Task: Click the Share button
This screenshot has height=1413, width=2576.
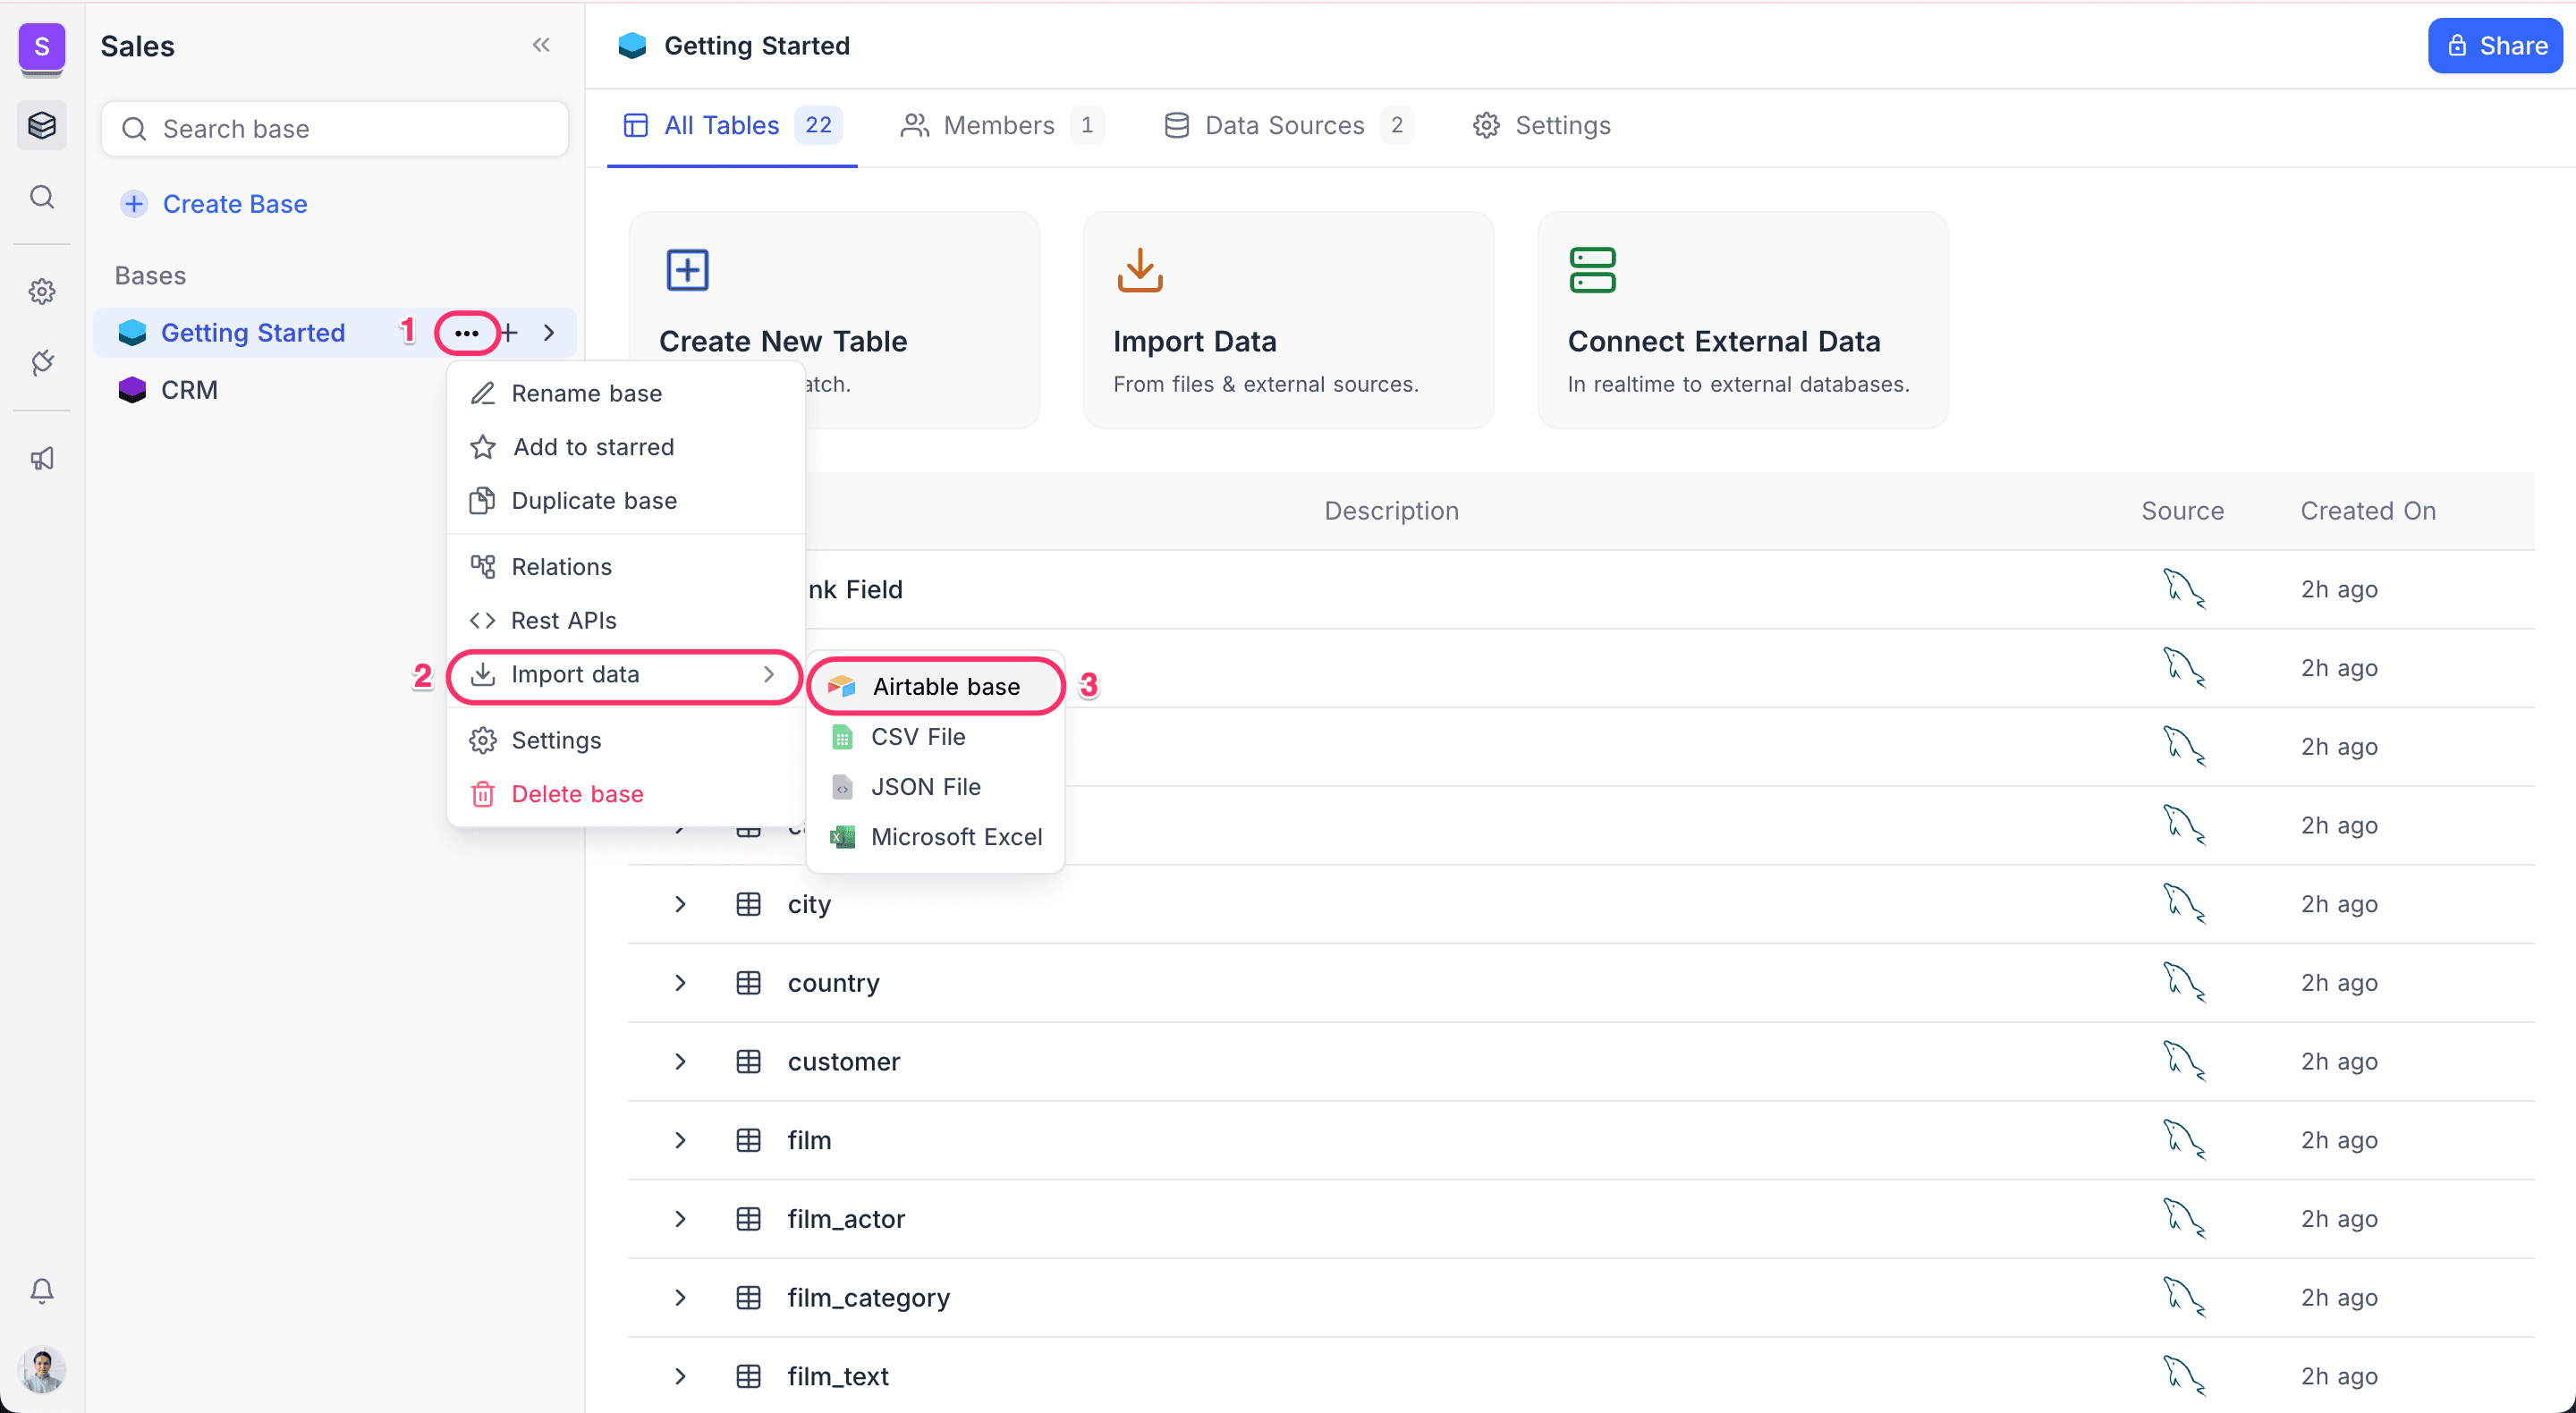Action: coord(2495,46)
